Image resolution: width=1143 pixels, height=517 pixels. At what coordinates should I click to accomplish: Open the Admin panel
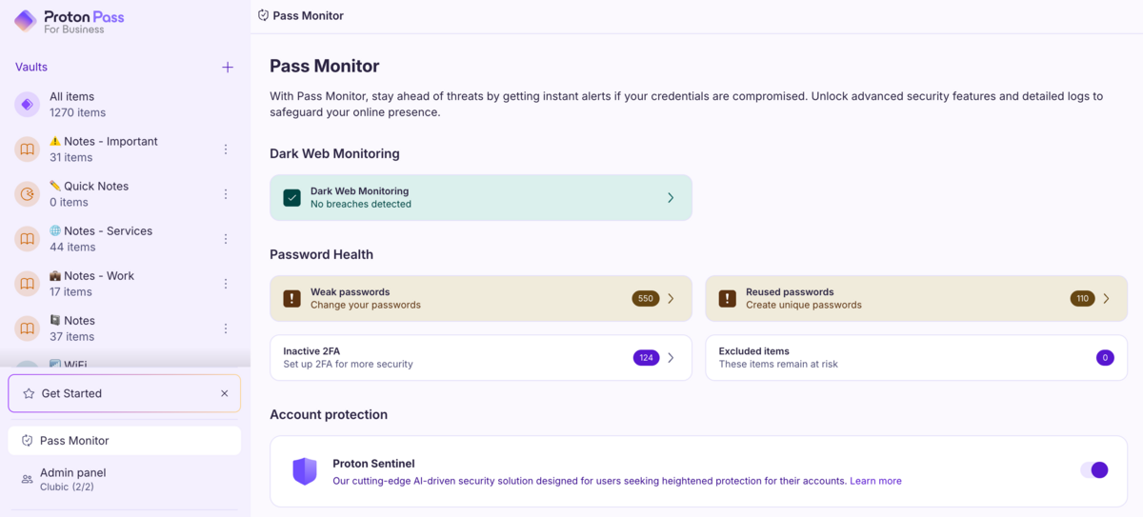point(124,479)
